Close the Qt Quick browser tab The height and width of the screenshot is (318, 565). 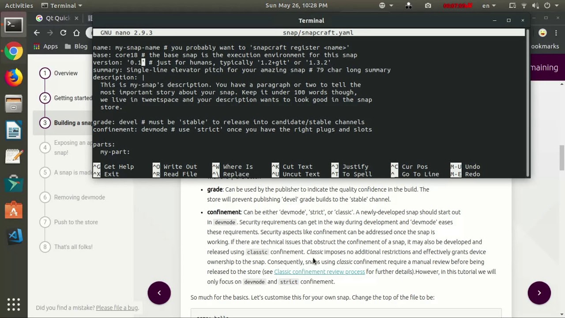76,18
